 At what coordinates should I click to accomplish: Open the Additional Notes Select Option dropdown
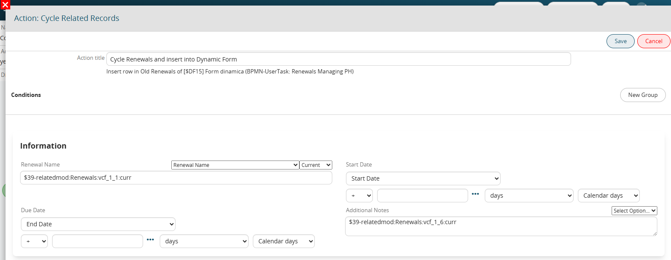point(634,210)
